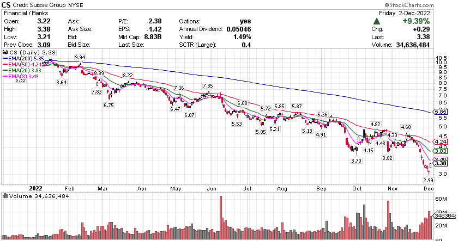The width and height of the screenshot is (458, 241).
Task: Click the Jun label on the time axis
Action: click(212, 189)
